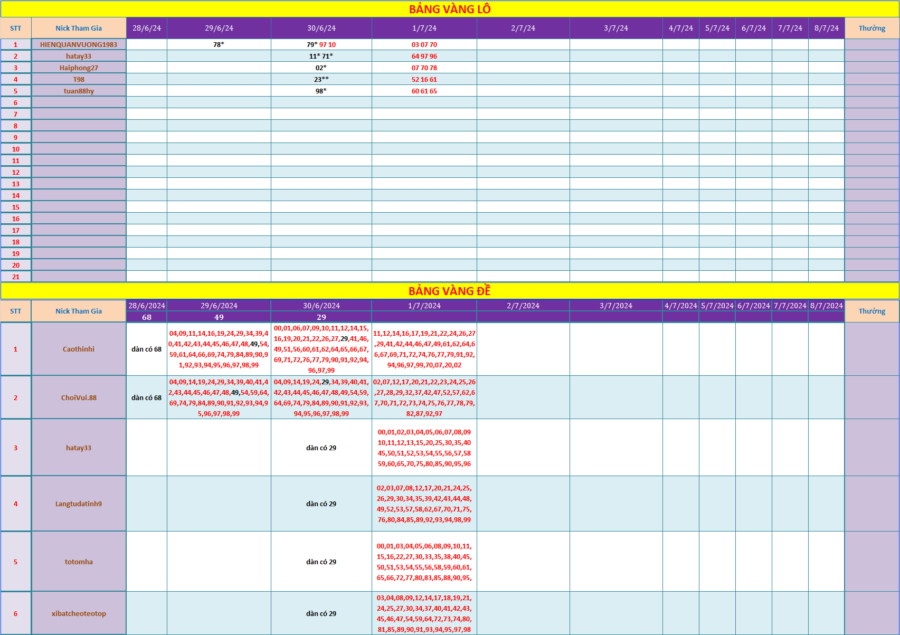Select the 8/7/2024 header in Đề table
The height and width of the screenshot is (635, 900).
pos(827,306)
